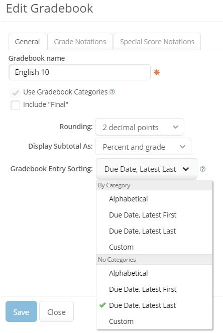
Task: Click the orange required-field asterisk
Action: tap(157, 73)
